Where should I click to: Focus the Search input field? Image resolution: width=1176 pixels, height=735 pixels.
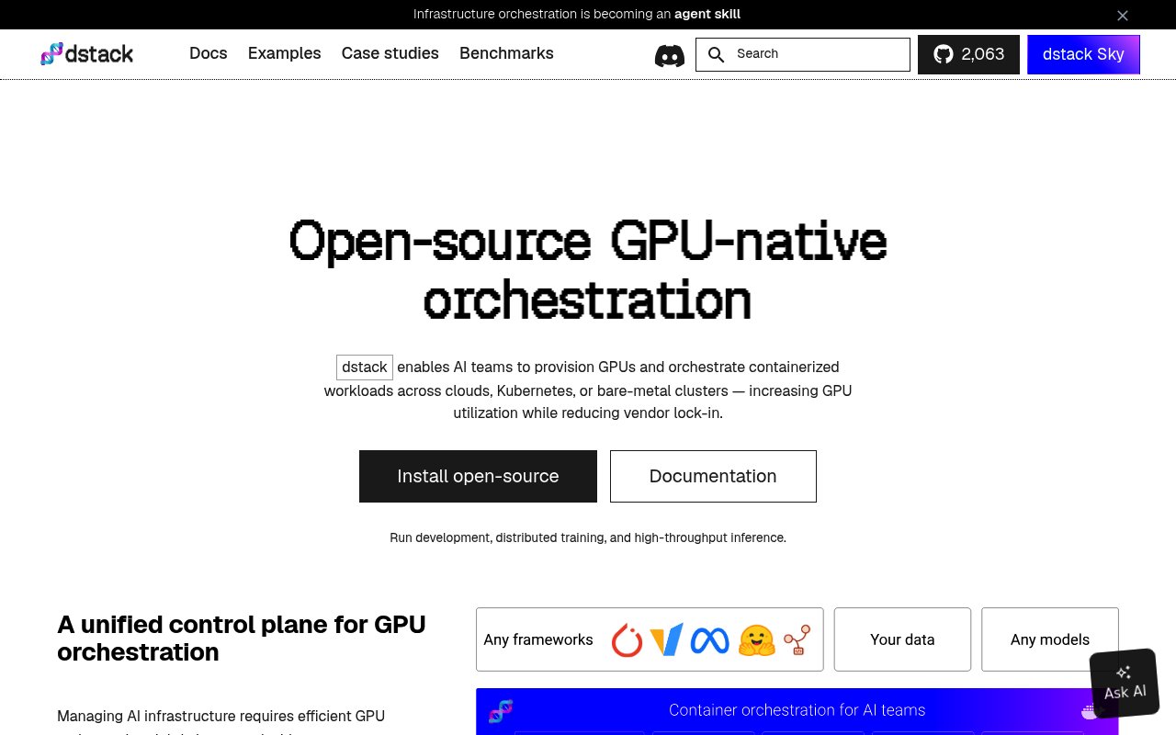pos(803,54)
